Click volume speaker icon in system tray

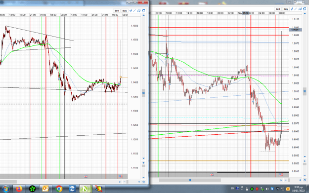[x=267, y=189]
